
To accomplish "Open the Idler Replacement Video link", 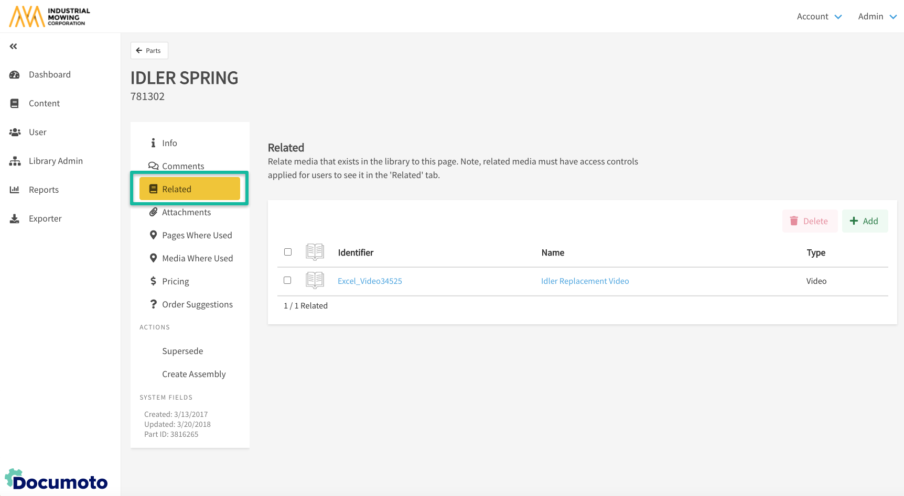I will pos(585,281).
